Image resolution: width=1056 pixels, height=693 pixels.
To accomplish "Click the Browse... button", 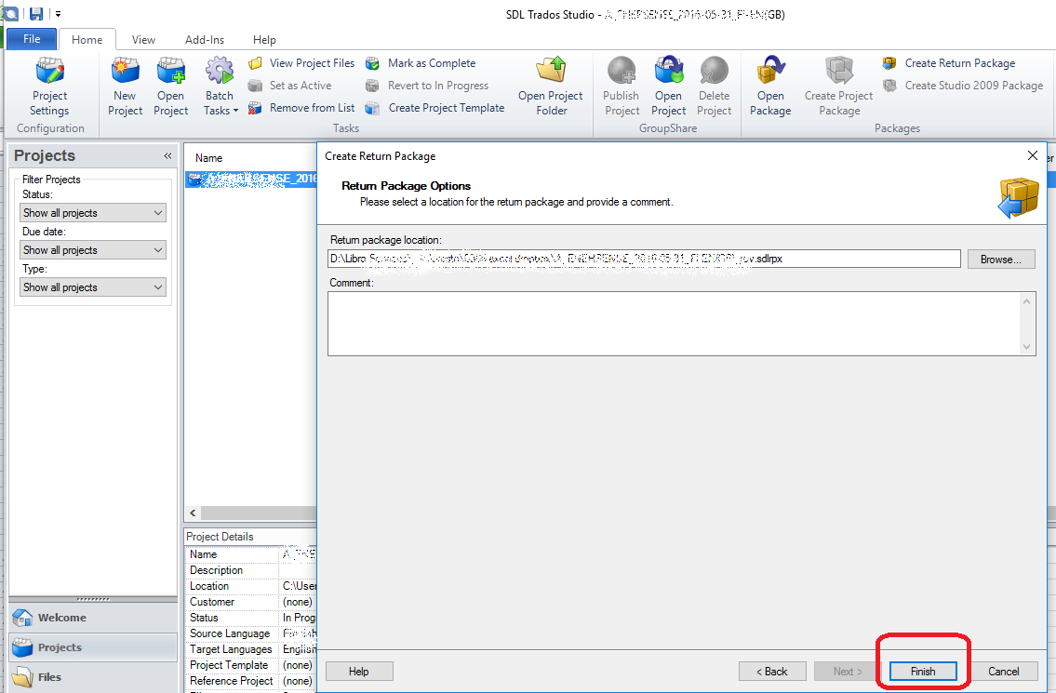I will [x=1001, y=260].
